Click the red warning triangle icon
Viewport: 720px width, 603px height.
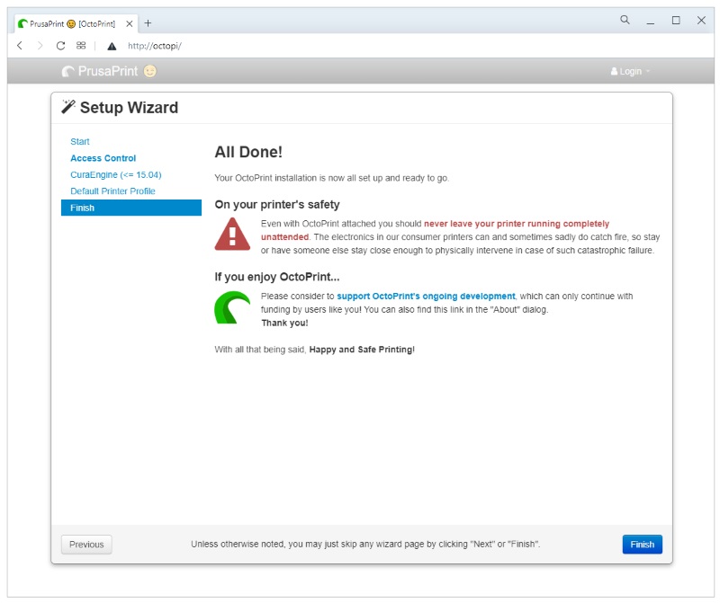coord(232,234)
